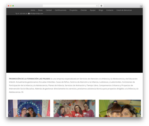Click previous arrow on first photo slider

tap(9, 113)
